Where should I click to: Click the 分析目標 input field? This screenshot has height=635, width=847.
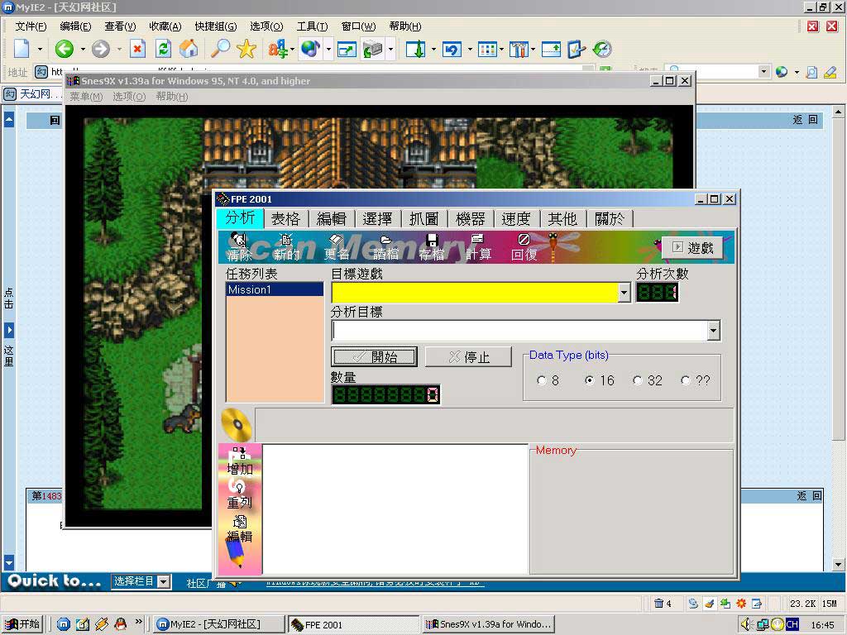pyautogui.click(x=519, y=331)
